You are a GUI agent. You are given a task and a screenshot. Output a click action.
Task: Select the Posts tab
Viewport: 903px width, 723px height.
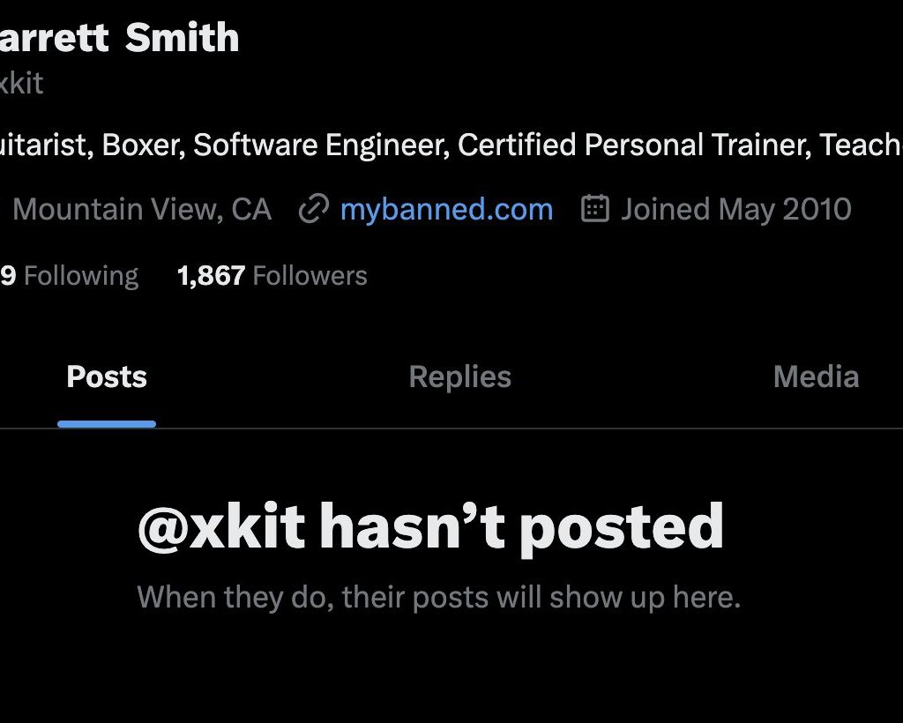tap(107, 377)
